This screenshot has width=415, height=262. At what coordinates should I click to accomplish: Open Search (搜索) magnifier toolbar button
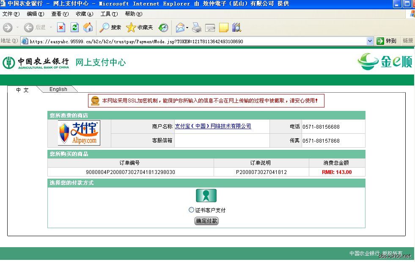(110, 27)
